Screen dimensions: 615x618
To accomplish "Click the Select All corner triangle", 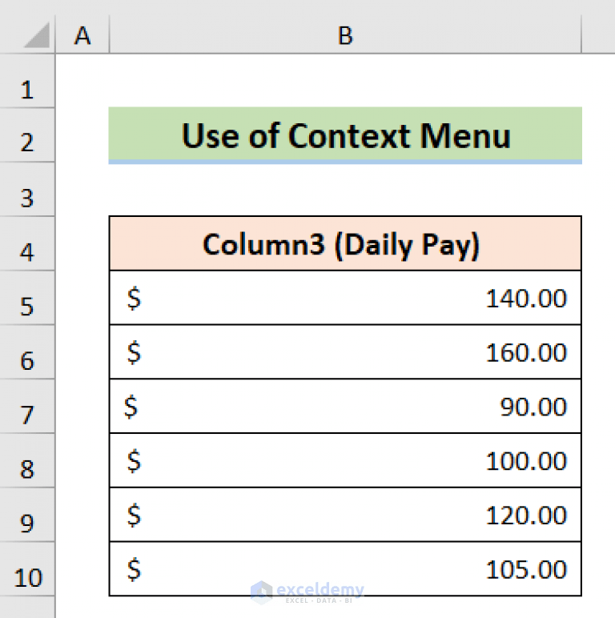I will [x=37, y=35].
